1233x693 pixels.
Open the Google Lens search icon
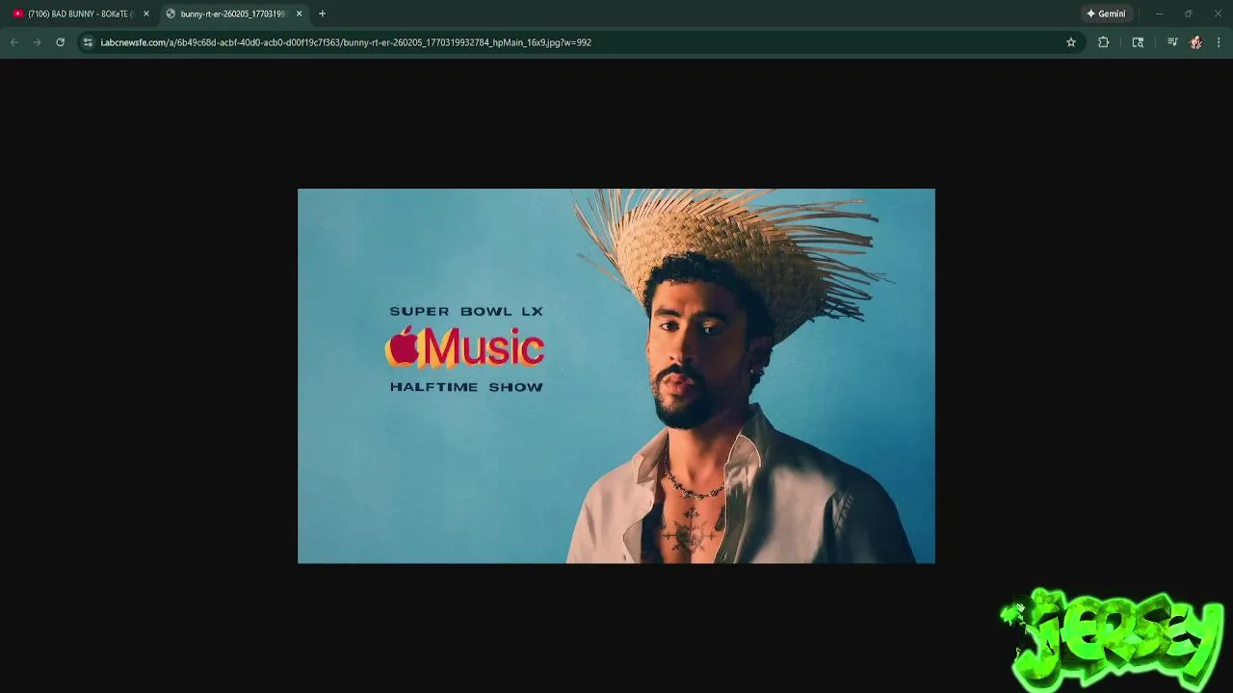pyautogui.click(x=1138, y=42)
